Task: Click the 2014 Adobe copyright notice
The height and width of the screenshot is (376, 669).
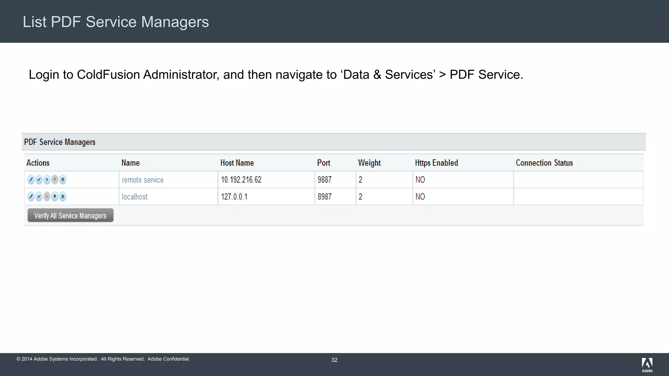Action: tap(103, 359)
